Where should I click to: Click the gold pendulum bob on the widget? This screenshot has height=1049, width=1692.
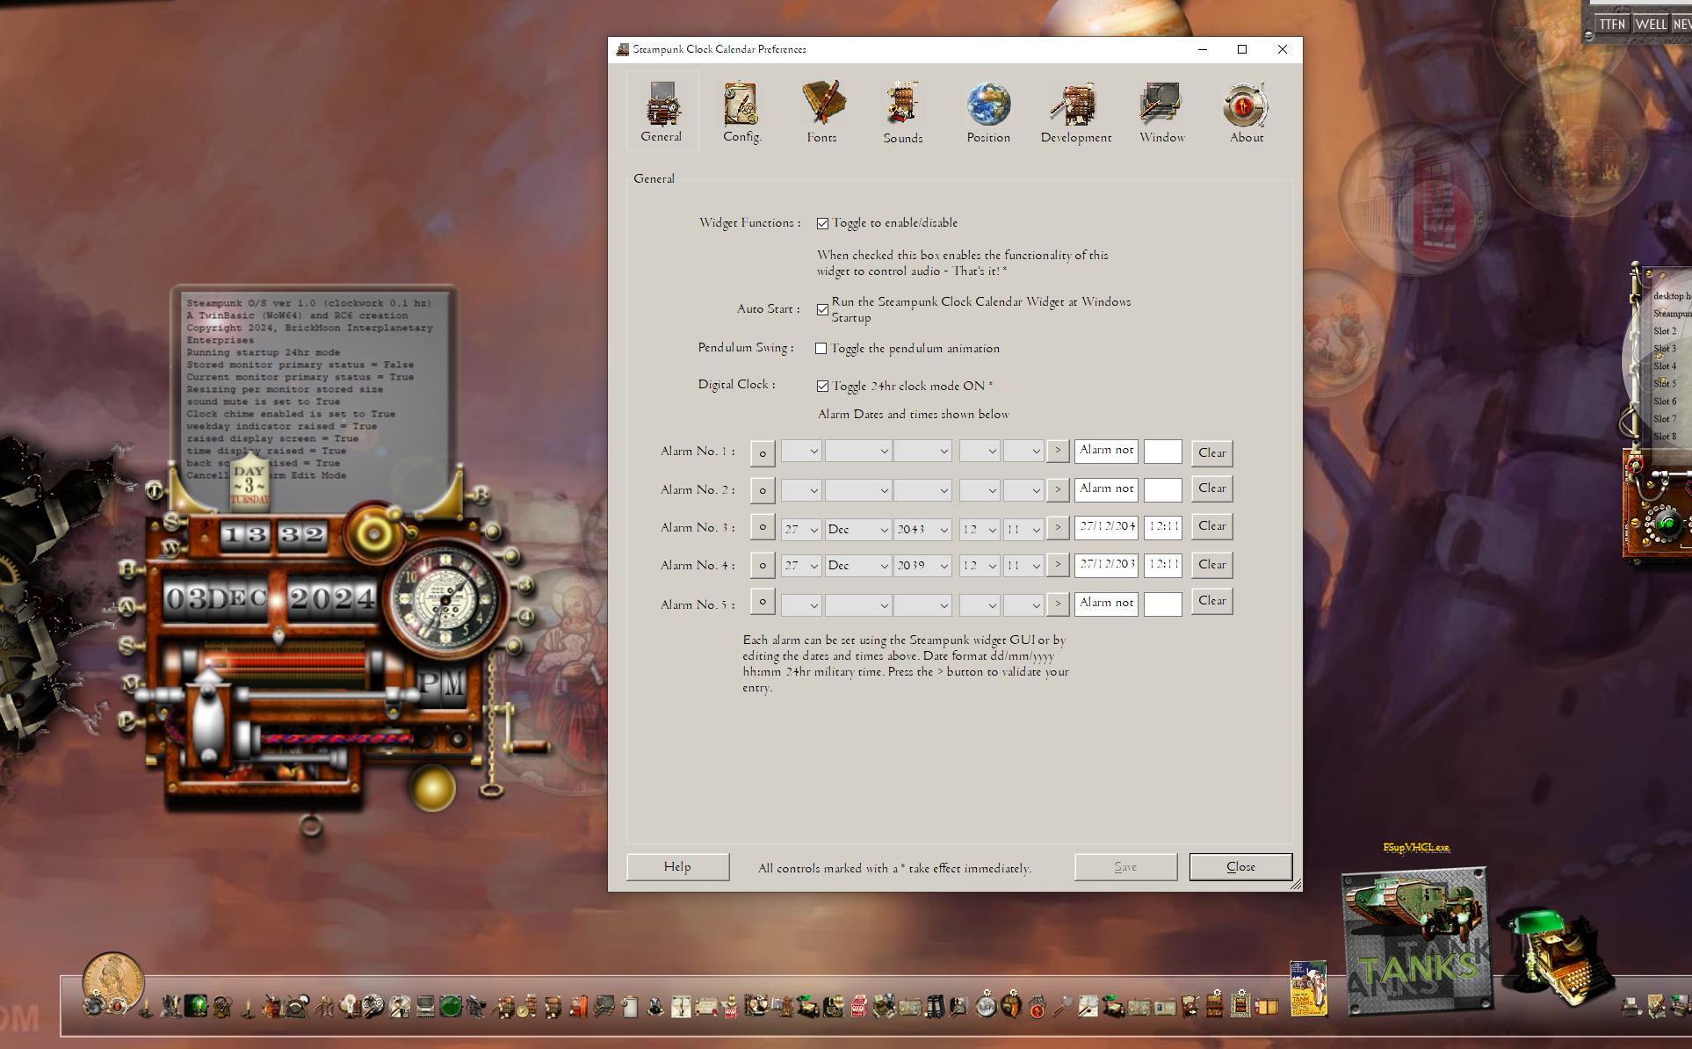point(432,787)
